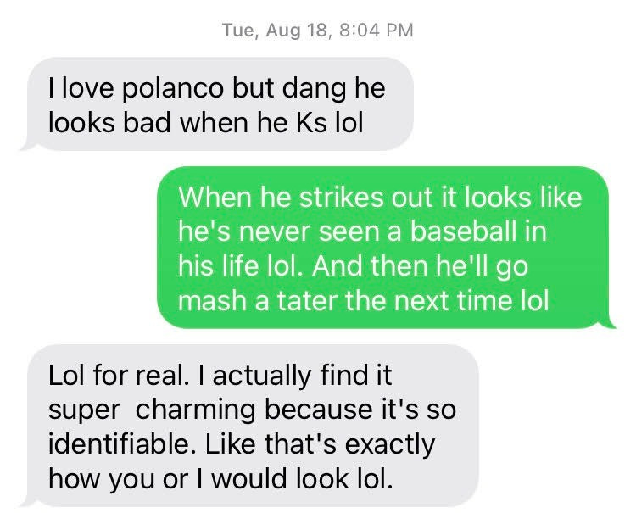636x513 pixels.
Task: Click the tail of 'Lol for real' bubble
Action: tap(27, 501)
